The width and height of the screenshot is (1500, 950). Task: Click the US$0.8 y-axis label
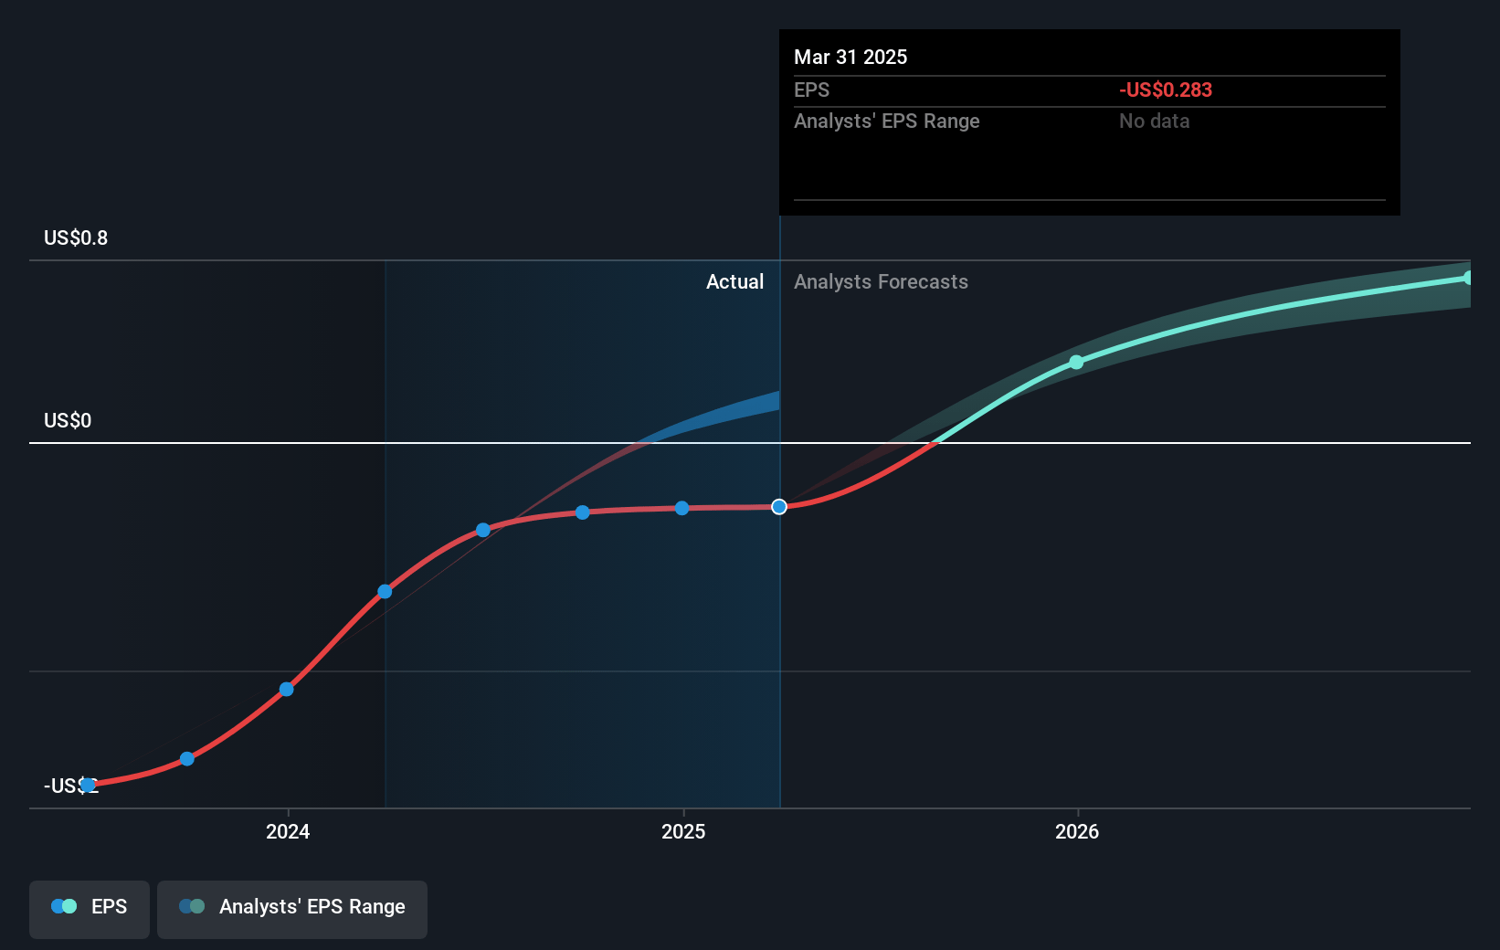click(x=76, y=238)
